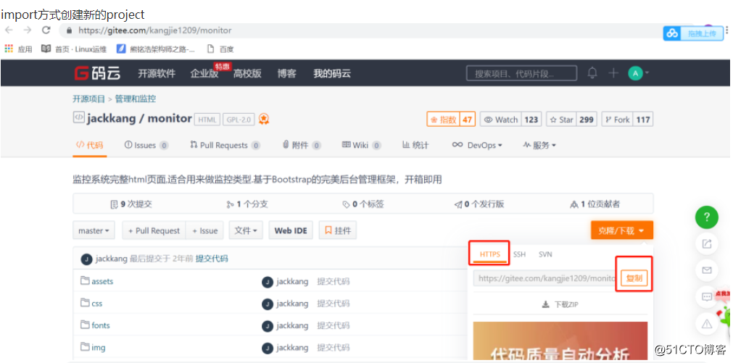Click the 117 fork count
This screenshot has height=363, width=733.
pos(643,120)
